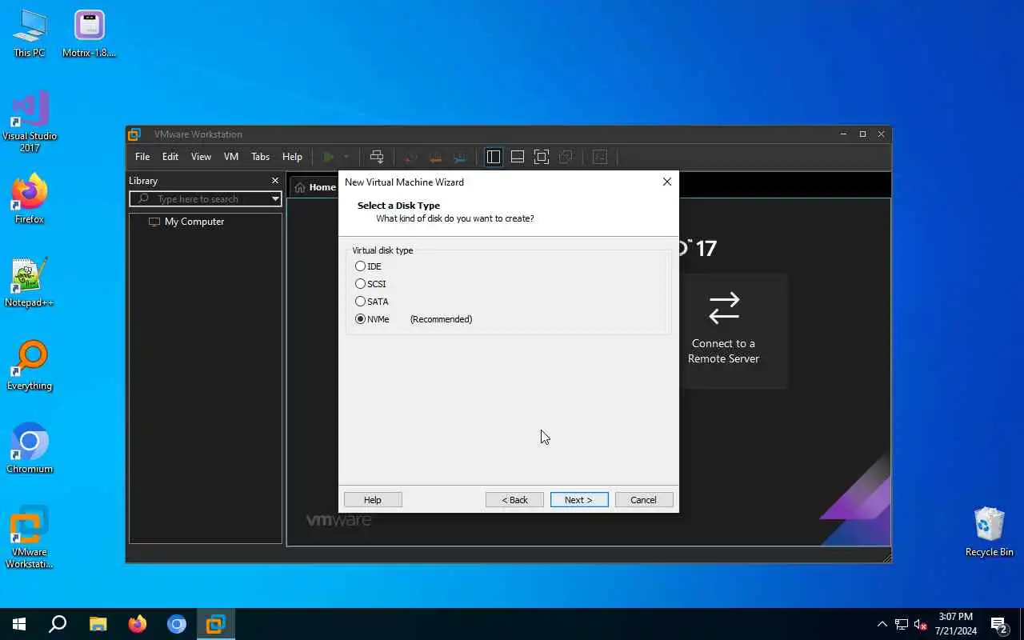Viewport: 1024px width, 640px height.
Task: Click the network tray icon
Action: pos(902,624)
